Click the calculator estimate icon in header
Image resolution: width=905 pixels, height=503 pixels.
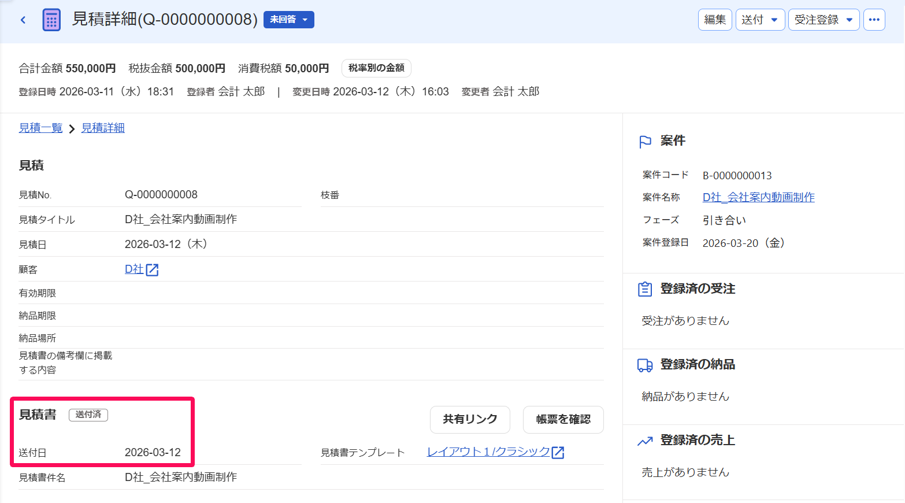pos(51,20)
